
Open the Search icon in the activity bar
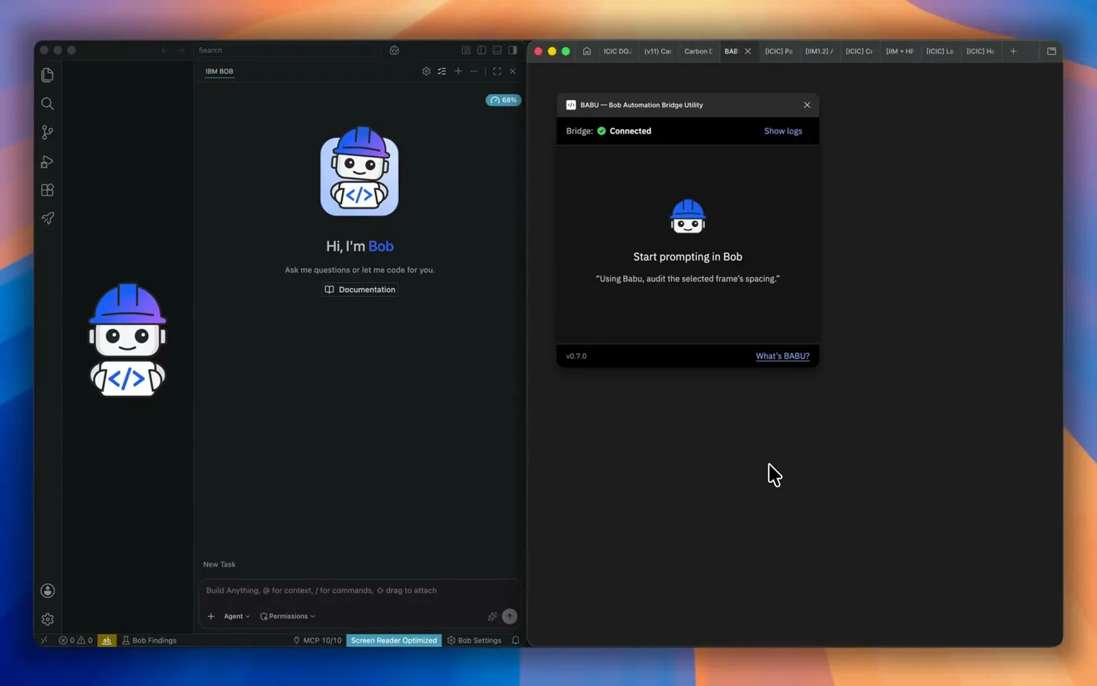[x=47, y=104]
